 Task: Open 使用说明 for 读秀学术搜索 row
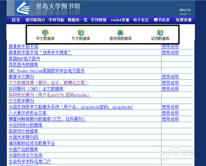coord(170,53)
